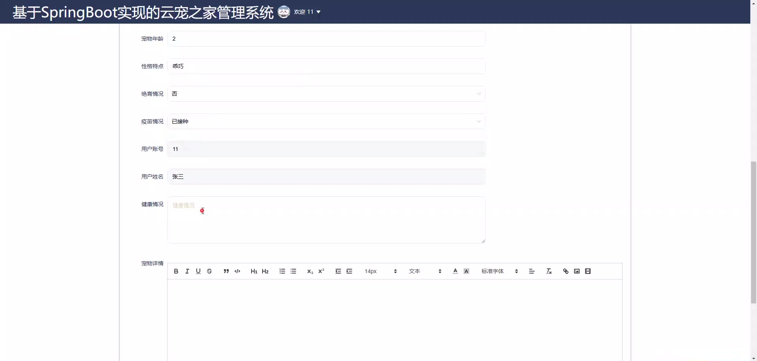The image size is (757, 361).
Task: Click the user avatar in header
Action: (x=284, y=12)
